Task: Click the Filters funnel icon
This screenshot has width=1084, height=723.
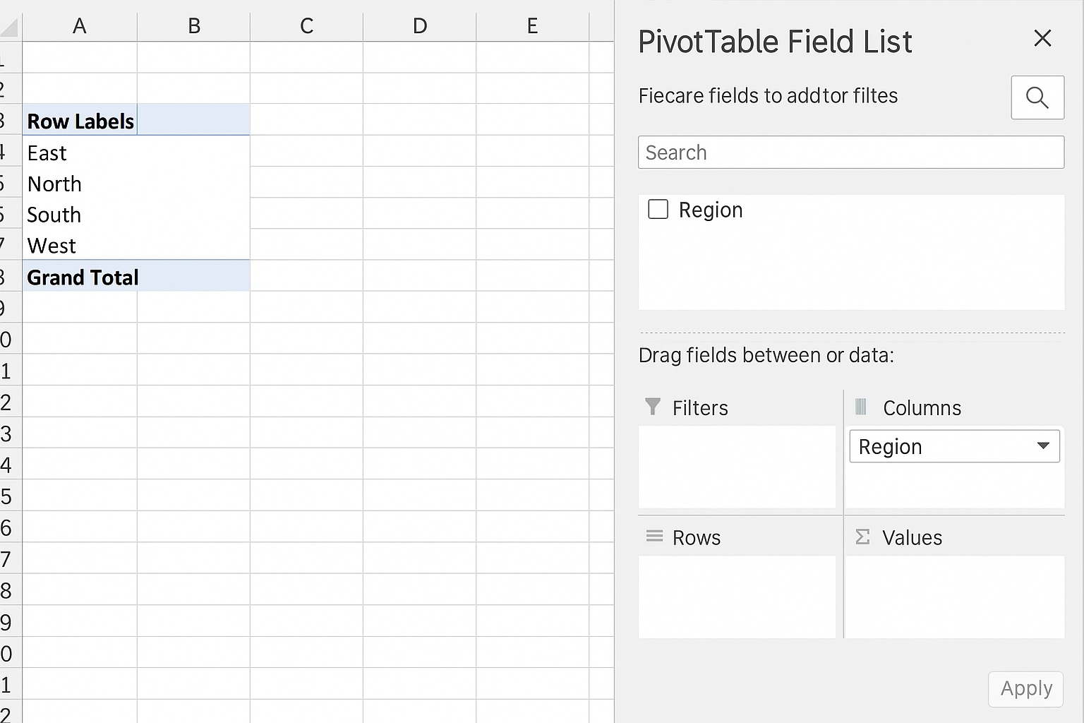Action: click(653, 407)
